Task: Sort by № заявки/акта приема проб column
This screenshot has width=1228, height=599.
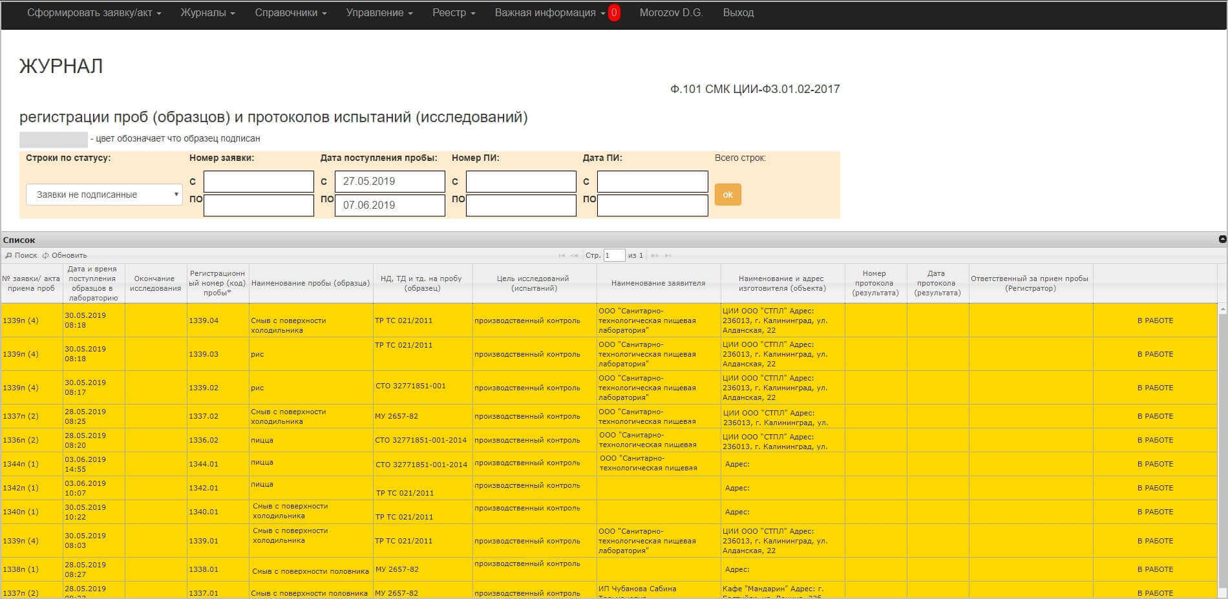Action: point(31,283)
